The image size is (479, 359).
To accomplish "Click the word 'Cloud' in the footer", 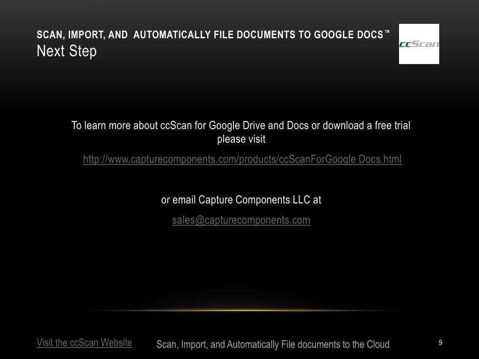I will 378,345.
